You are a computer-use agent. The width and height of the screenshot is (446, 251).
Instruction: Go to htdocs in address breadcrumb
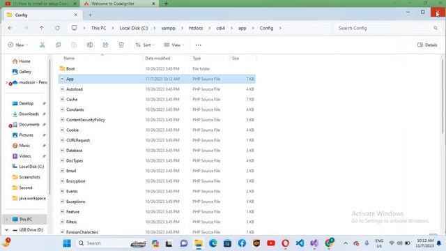(x=196, y=28)
